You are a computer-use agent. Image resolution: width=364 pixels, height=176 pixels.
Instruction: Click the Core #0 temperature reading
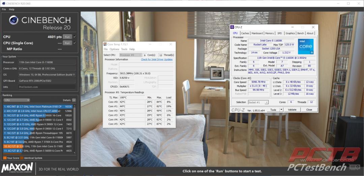(132, 102)
